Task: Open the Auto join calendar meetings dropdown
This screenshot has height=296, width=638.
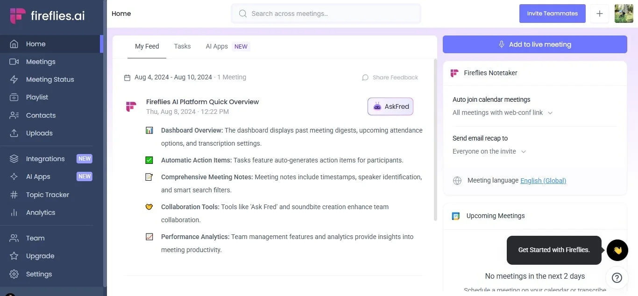Action: tap(503, 113)
